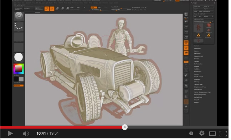231x140 pixels.
Task: Toggle Edit mode button
Action: (x=47, y=9)
